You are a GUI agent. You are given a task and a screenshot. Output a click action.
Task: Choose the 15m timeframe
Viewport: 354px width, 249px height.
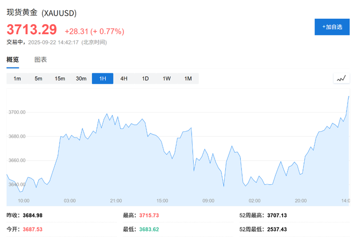pyautogui.click(x=60, y=79)
